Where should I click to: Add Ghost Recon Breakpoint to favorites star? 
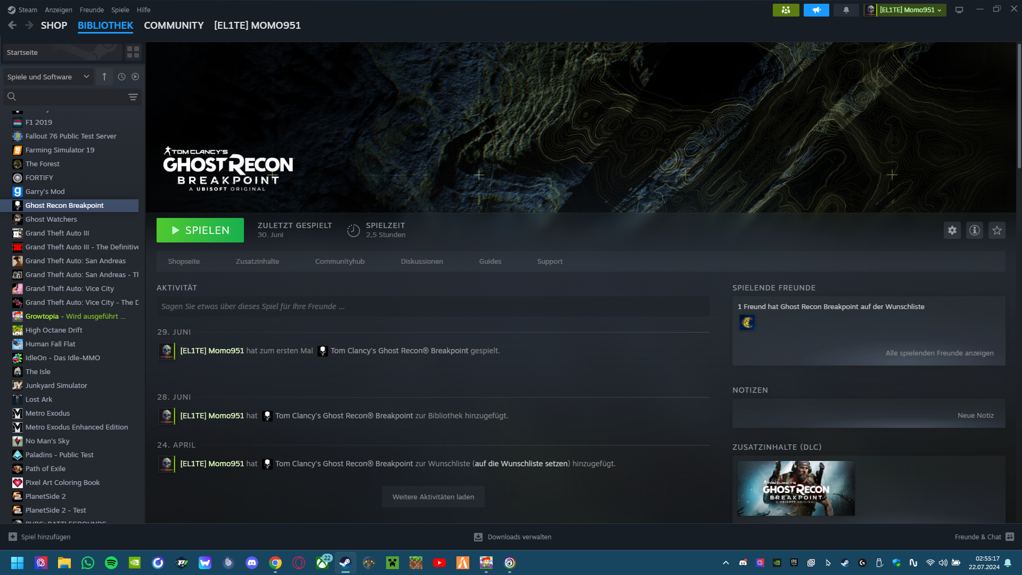coord(996,230)
